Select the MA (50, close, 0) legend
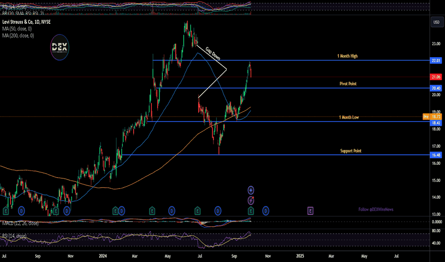The width and height of the screenshot is (445, 262). tap(17, 29)
